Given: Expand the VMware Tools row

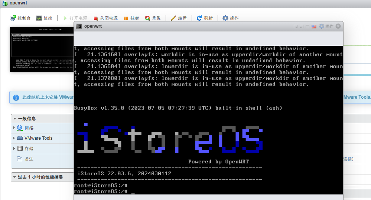Looking at the screenshot, I should pos(14,138).
